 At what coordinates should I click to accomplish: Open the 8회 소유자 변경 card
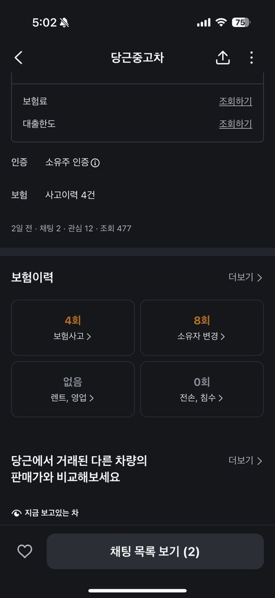202,328
